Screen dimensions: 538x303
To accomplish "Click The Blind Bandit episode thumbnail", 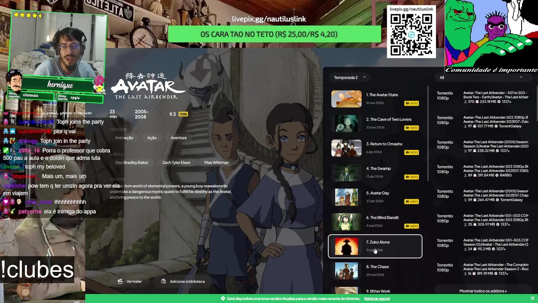I will pos(346,222).
